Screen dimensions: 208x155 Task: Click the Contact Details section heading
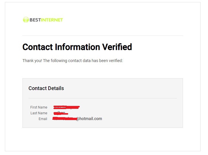coord(46,88)
